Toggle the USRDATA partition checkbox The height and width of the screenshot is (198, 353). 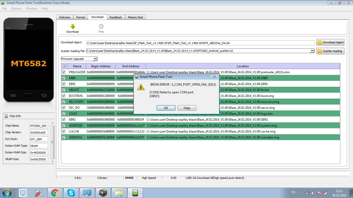[64, 137]
